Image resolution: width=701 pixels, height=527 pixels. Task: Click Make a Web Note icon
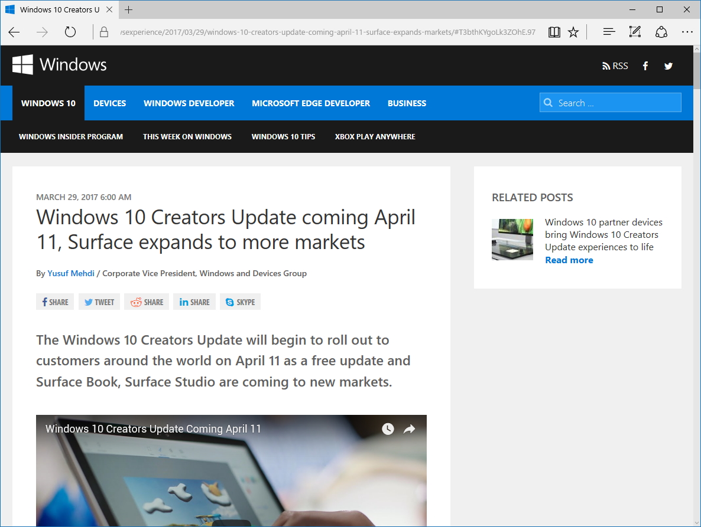tap(635, 32)
